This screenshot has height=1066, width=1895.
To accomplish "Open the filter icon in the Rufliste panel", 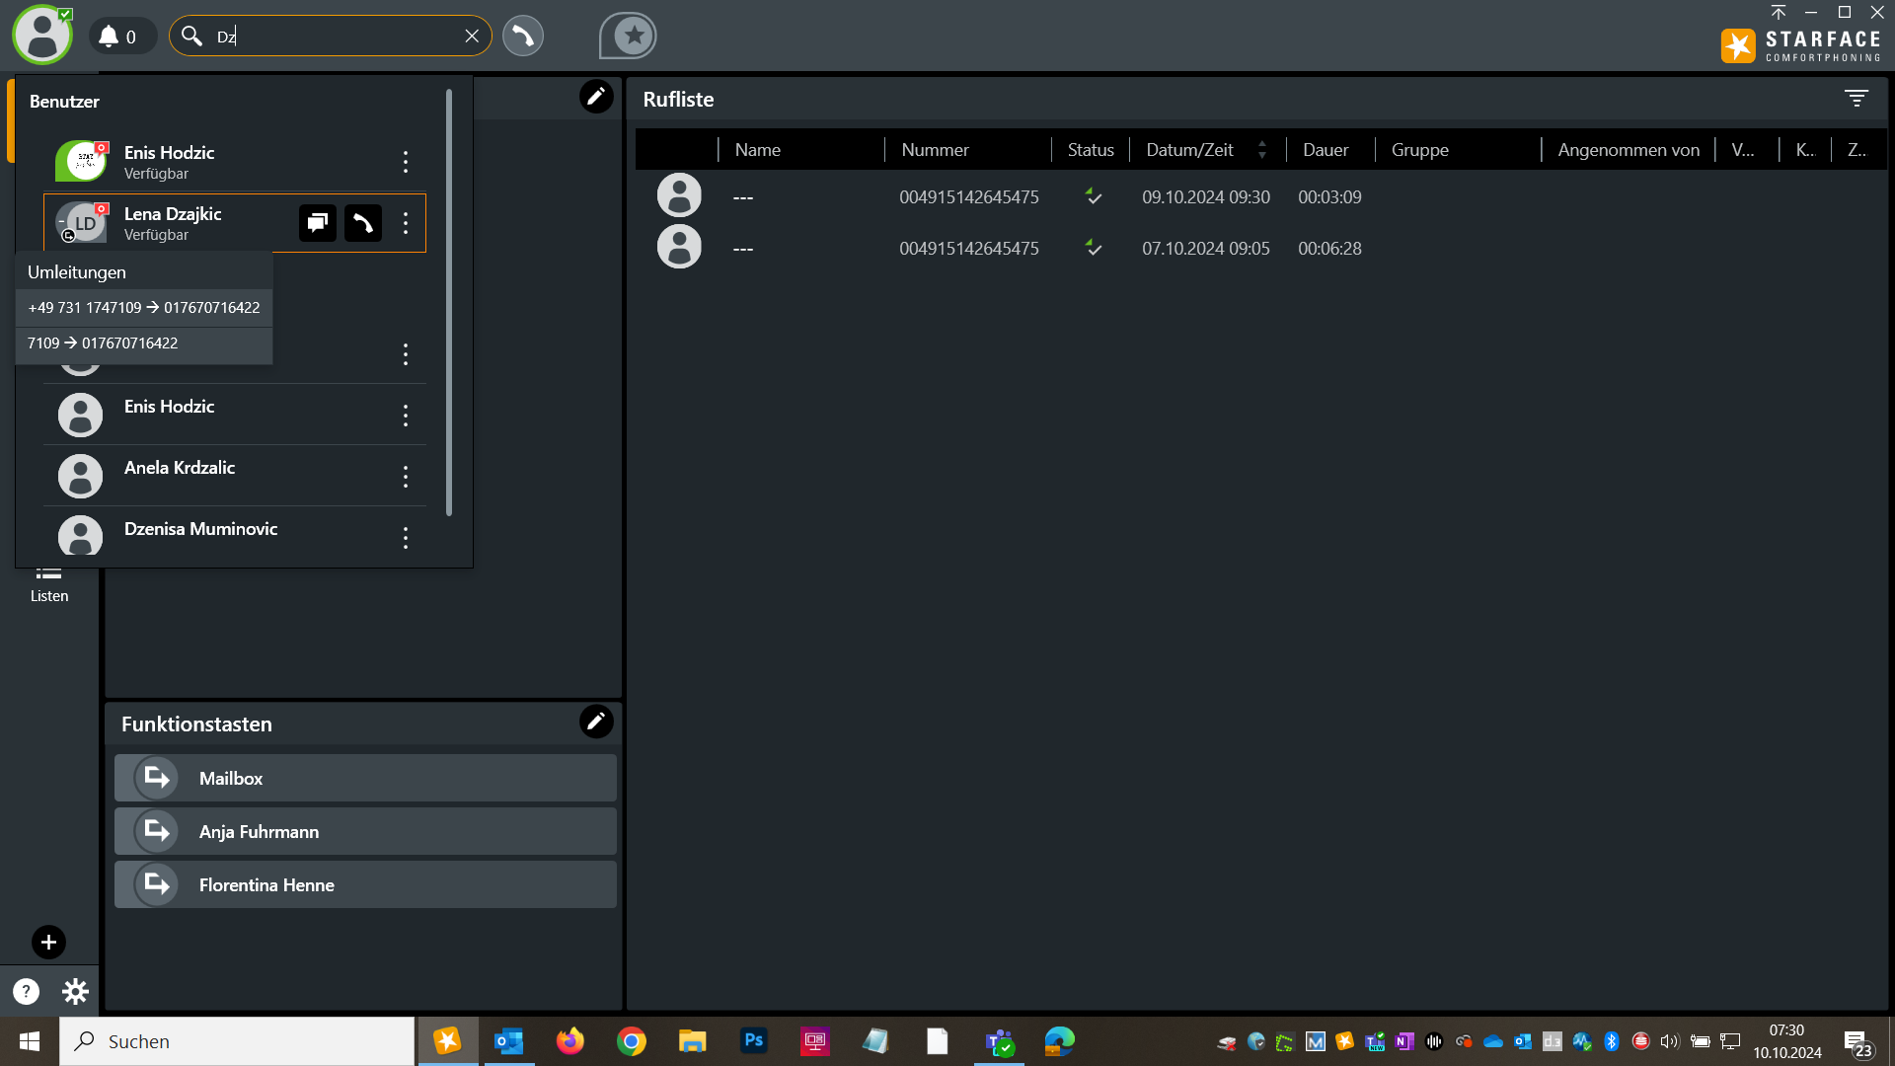I will [1857, 99].
